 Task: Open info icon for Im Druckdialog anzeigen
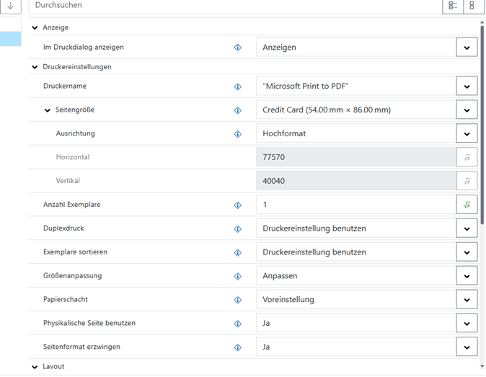pos(238,48)
